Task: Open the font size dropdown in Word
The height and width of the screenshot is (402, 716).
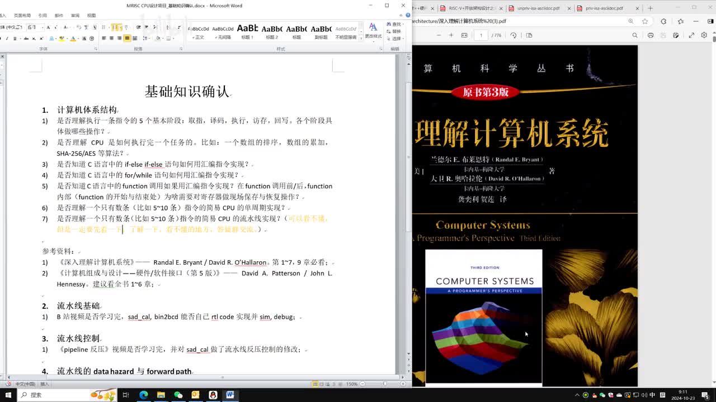Action: pyautogui.click(x=43, y=27)
